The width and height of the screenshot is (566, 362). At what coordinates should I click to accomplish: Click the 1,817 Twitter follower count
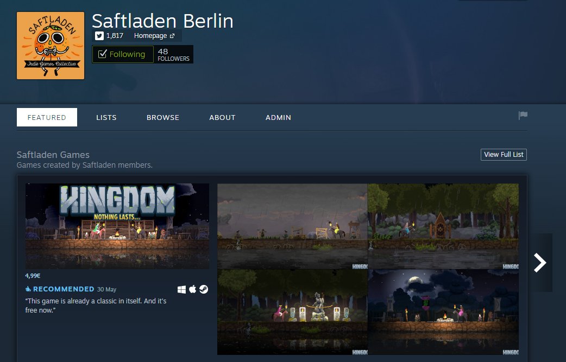click(115, 36)
